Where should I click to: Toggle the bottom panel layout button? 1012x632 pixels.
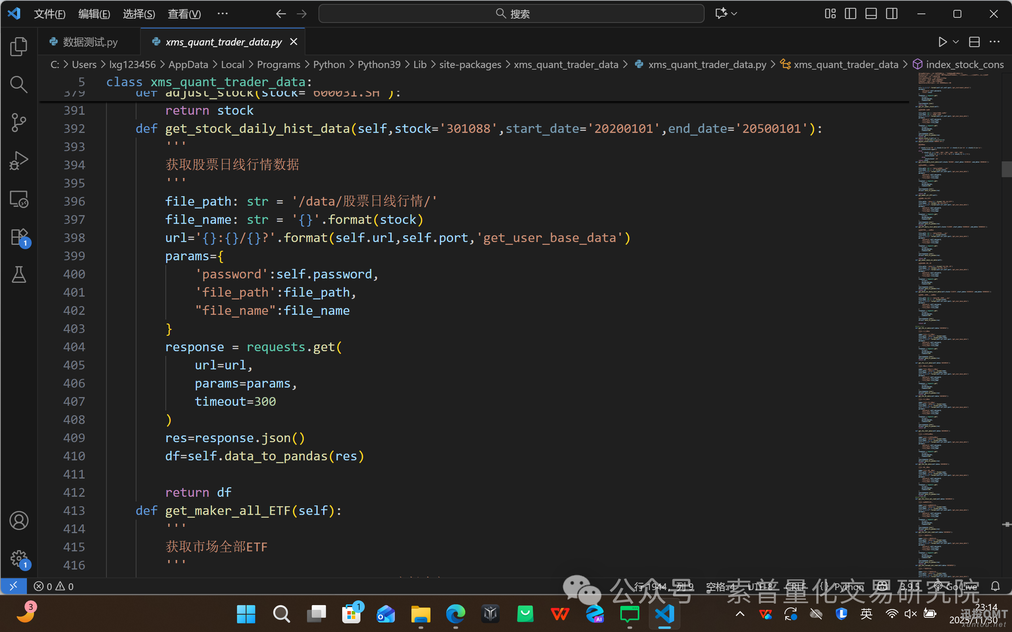coord(871,14)
